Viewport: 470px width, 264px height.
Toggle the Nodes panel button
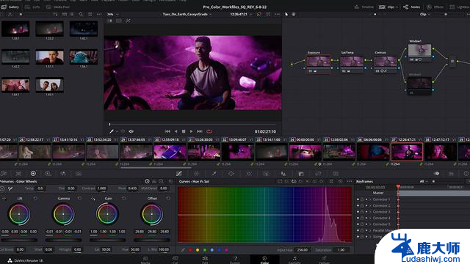(411, 7)
